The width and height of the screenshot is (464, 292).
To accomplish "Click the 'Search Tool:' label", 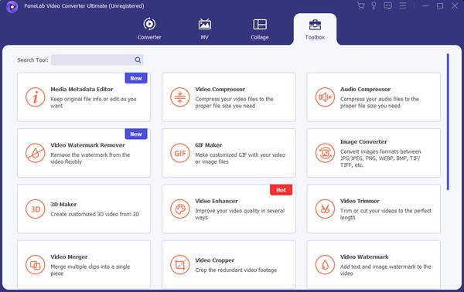I will tap(32, 60).
